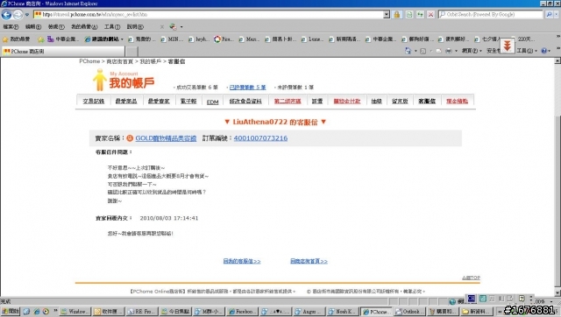Click the browser Forward arrow button
The width and height of the screenshot is (561, 317).
(x=18, y=15)
